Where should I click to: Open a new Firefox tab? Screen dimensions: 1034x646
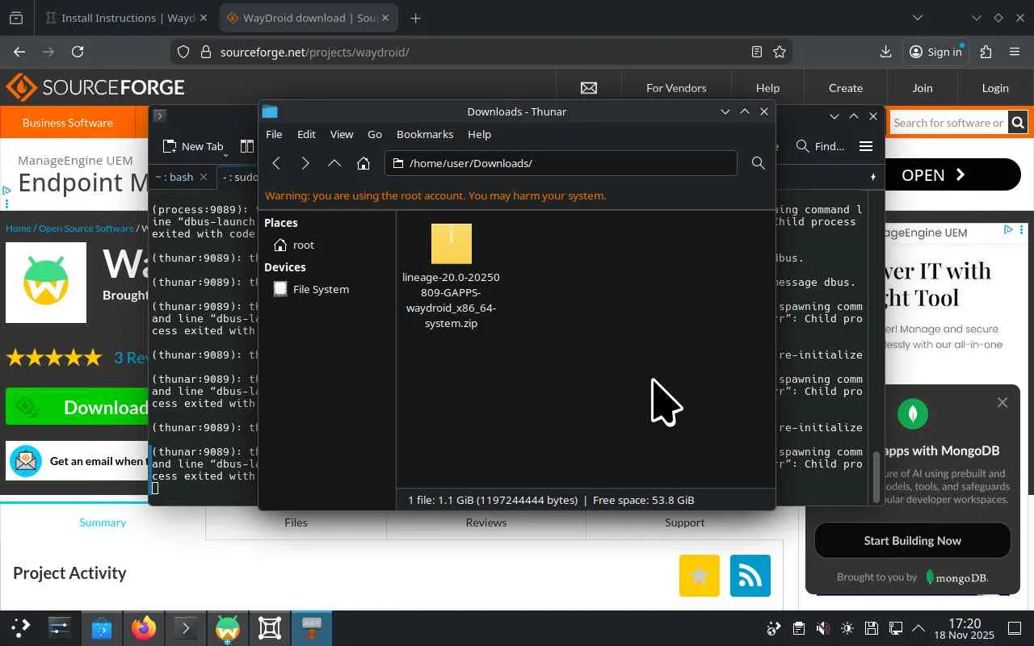[415, 18]
